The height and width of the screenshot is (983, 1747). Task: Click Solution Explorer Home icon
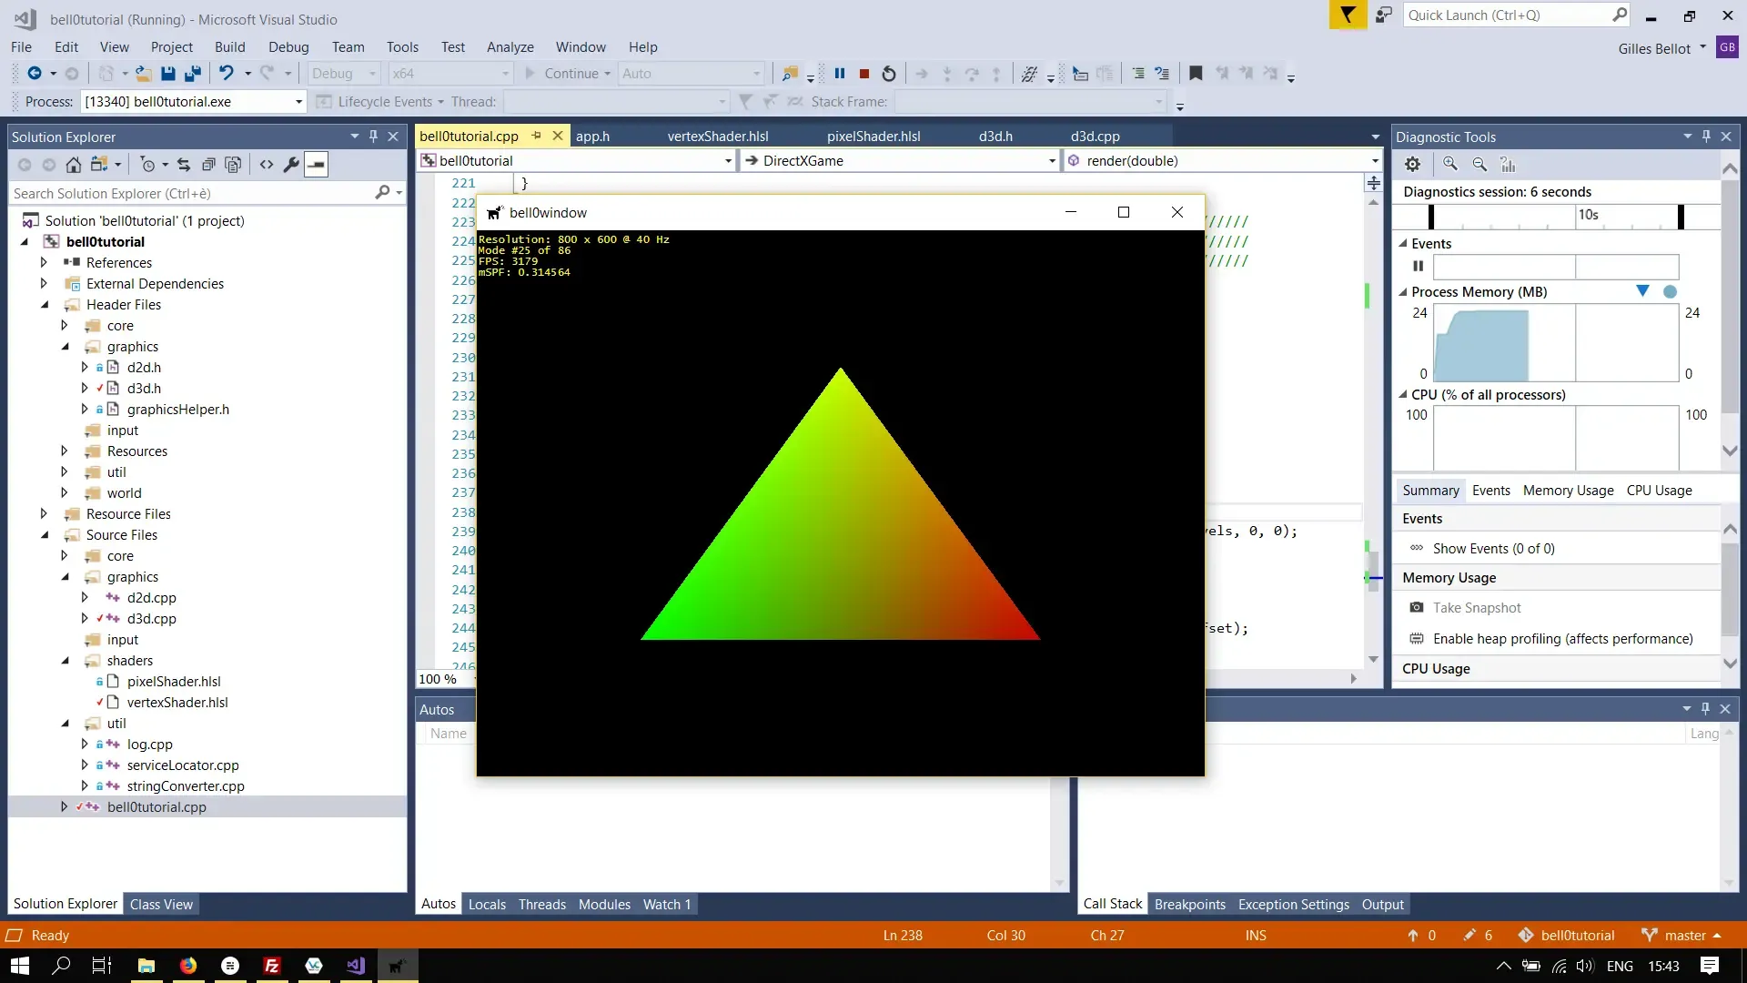[x=74, y=165]
